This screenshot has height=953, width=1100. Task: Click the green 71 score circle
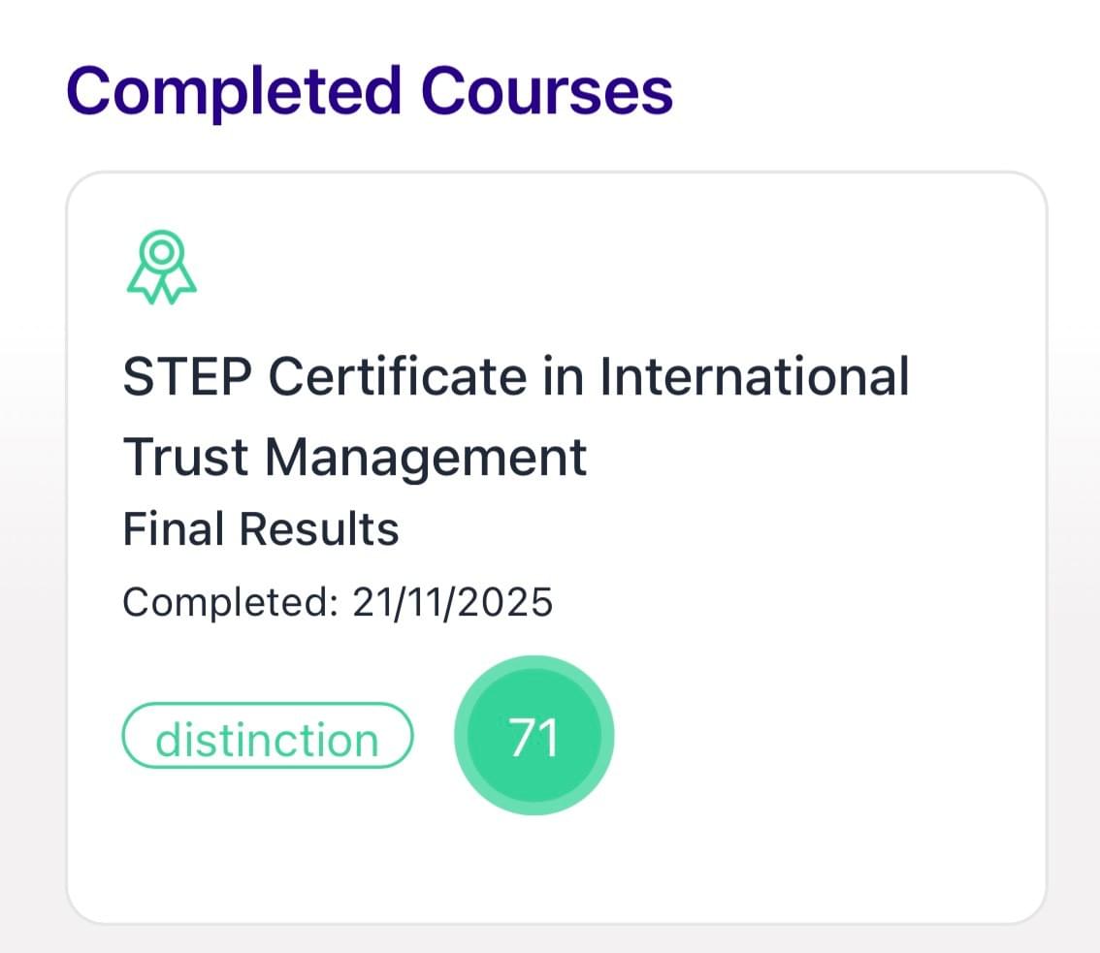(534, 739)
